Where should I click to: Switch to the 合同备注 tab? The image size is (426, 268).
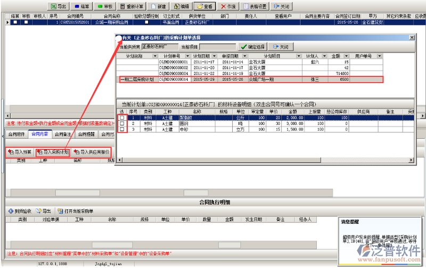click(63, 134)
